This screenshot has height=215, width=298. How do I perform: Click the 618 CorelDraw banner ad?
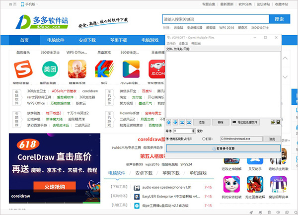pos(55,168)
